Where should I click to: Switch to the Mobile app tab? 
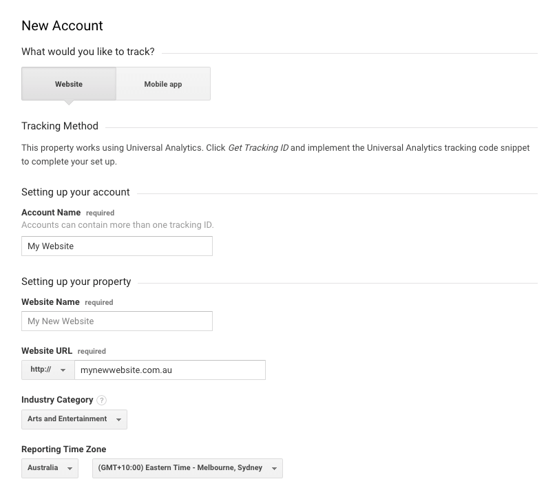[x=162, y=83]
